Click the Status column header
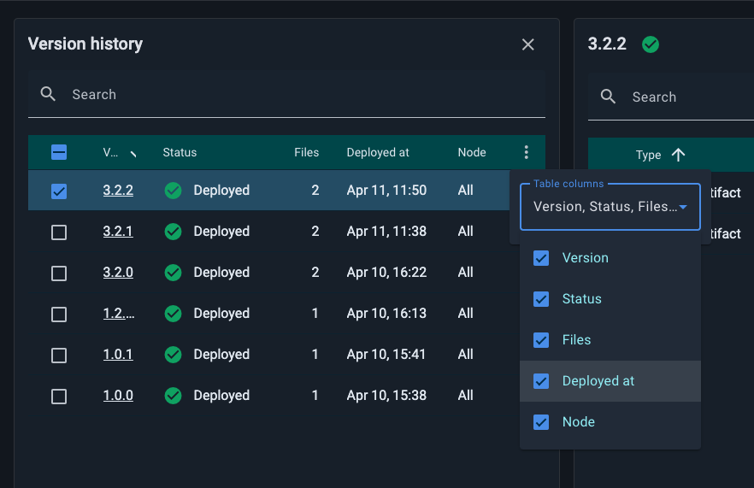This screenshot has height=488, width=754. coord(180,152)
